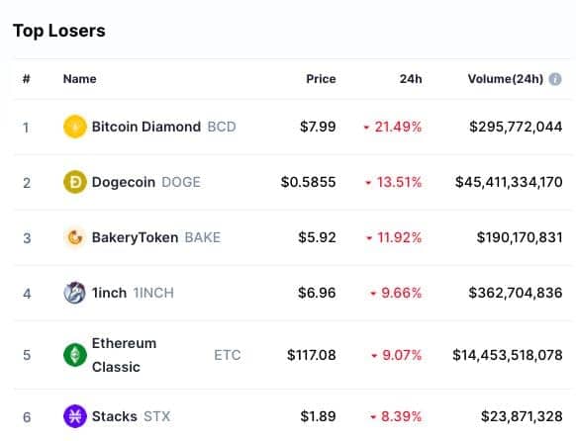Click the Stacks purple logo icon
Screen dimensions: 576x441
pos(75,416)
